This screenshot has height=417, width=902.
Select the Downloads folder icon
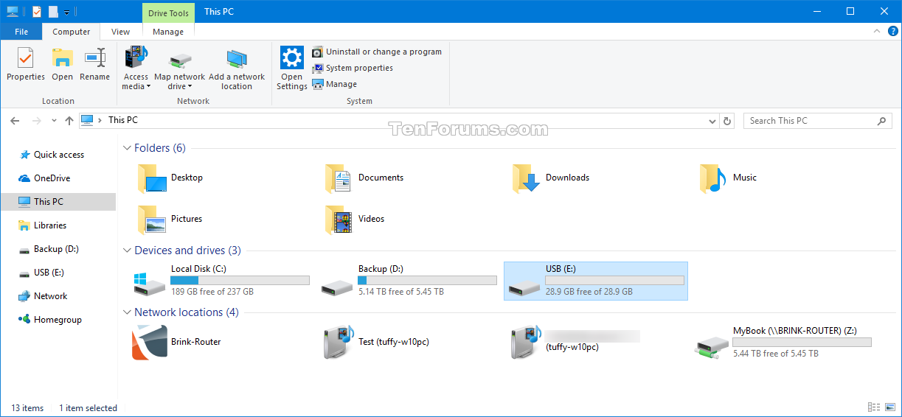[527, 179]
